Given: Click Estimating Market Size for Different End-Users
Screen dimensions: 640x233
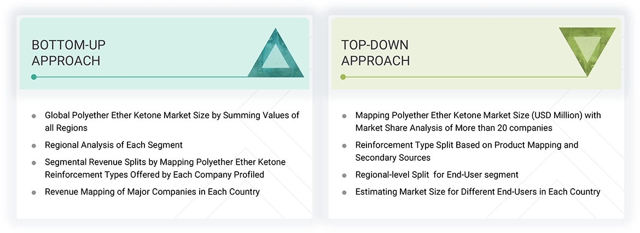Looking at the screenshot, I should [x=478, y=192].
